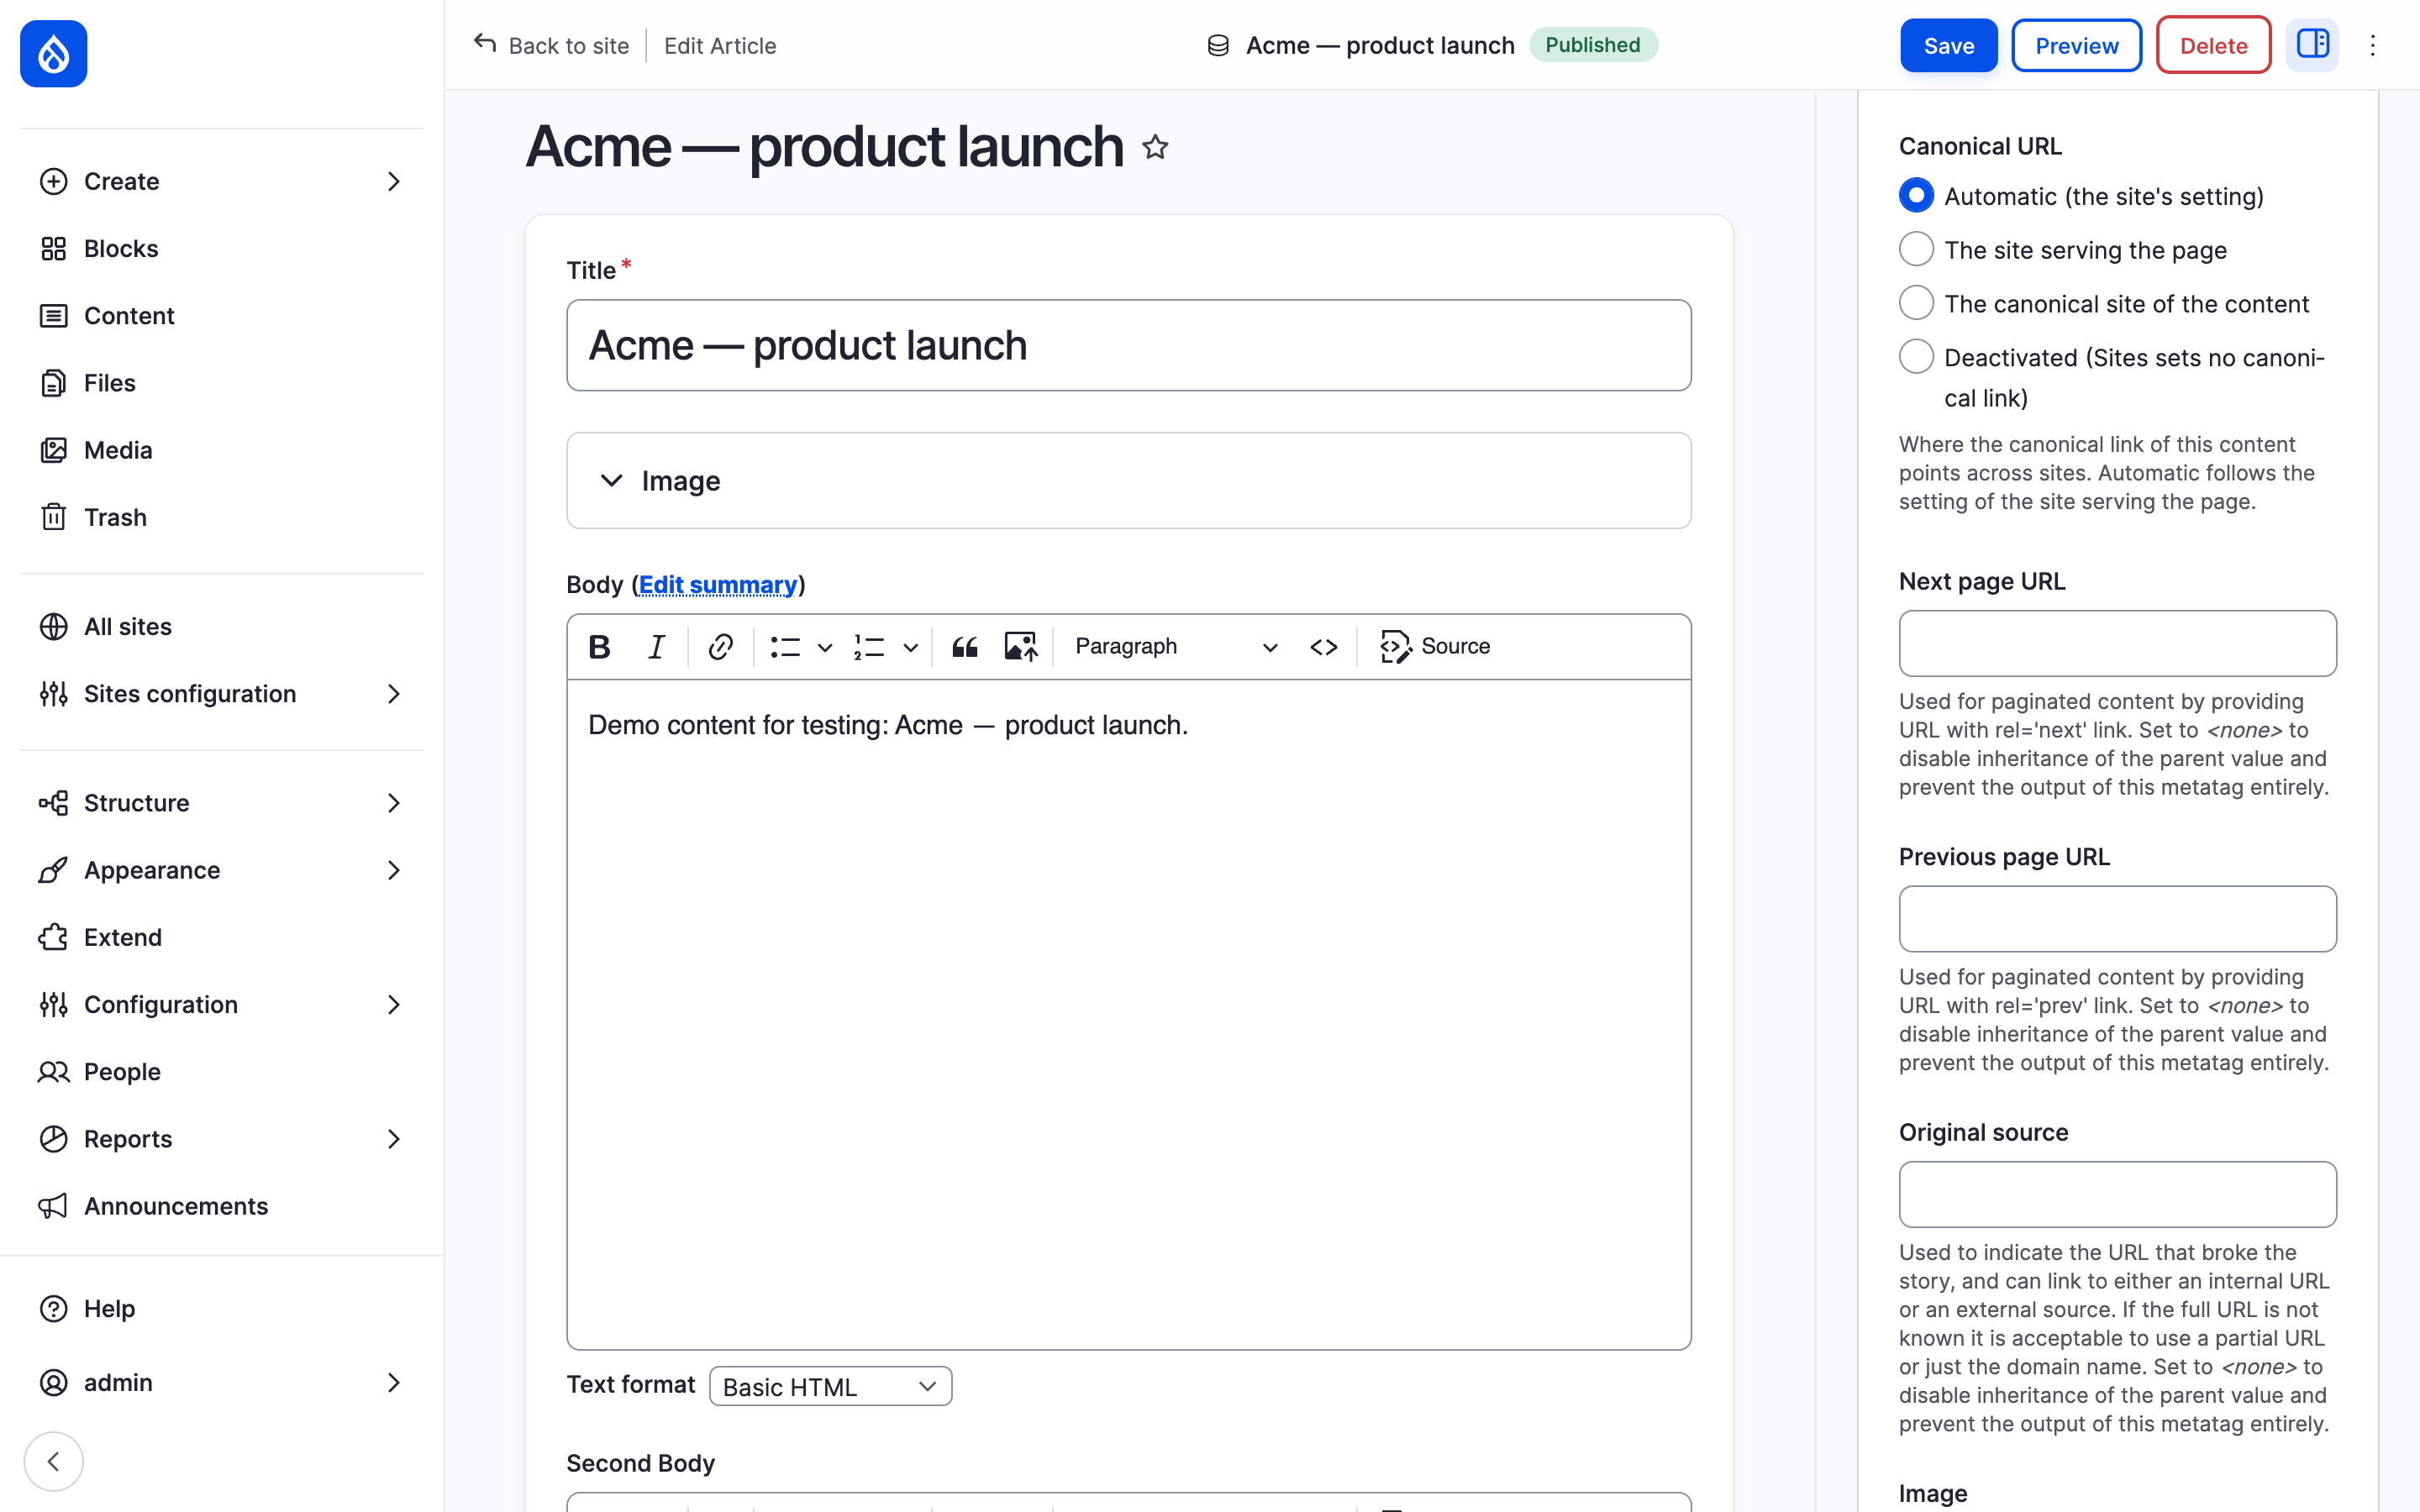Click the Preview button

[x=2076, y=45]
